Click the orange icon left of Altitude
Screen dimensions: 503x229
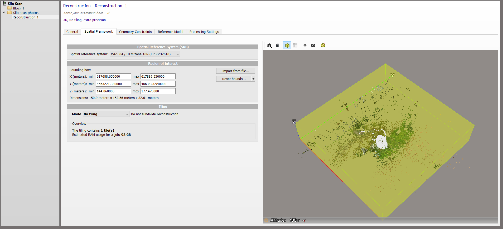[x=266, y=220]
